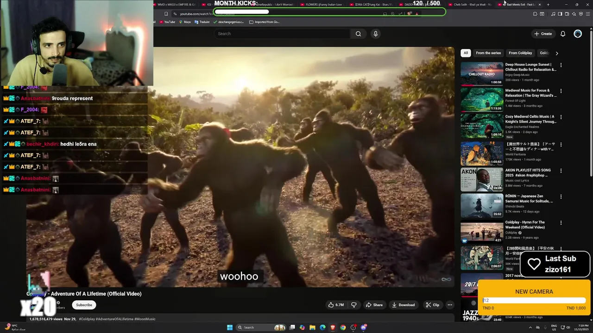
Task: Open Traduire bookmark in bookmarks bar
Action: (202, 22)
